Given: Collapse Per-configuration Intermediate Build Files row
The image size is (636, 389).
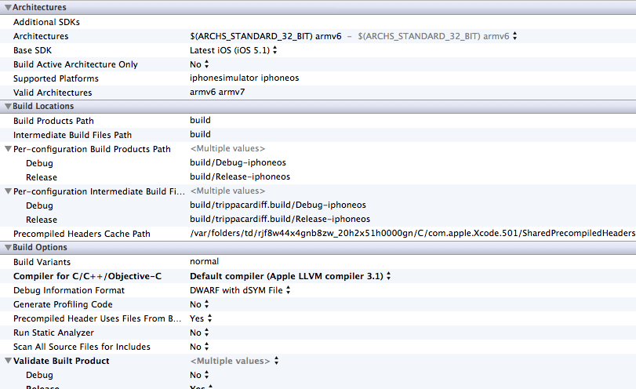Looking at the screenshot, I should pos(8,191).
